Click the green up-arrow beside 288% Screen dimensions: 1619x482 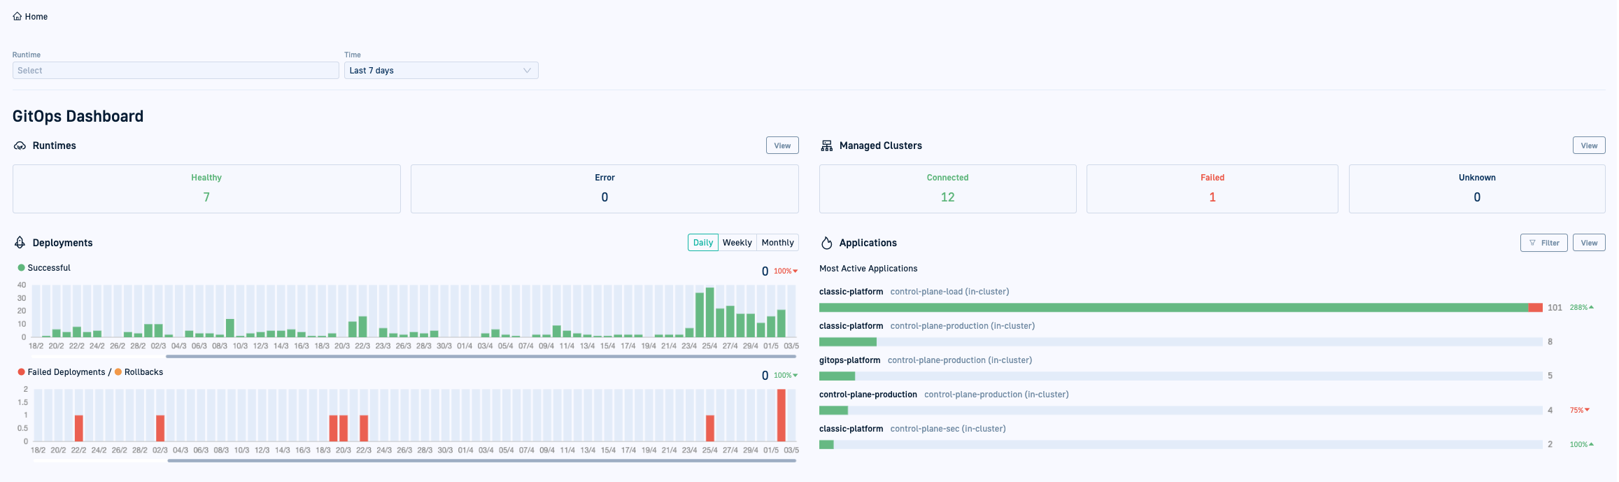tap(1591, 307)
